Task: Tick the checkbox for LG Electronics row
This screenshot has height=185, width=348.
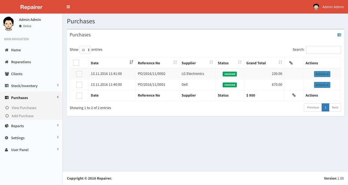Action: (79, 74)
